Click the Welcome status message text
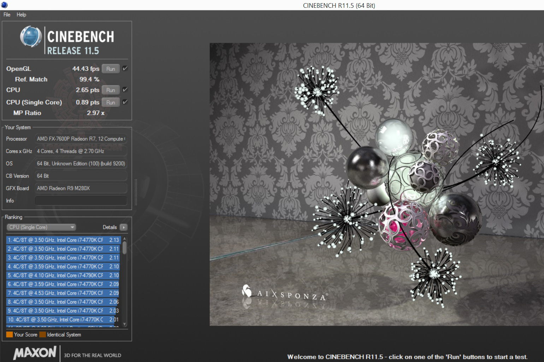The width and height of the screenshot is (544, 362). [407, 357]
